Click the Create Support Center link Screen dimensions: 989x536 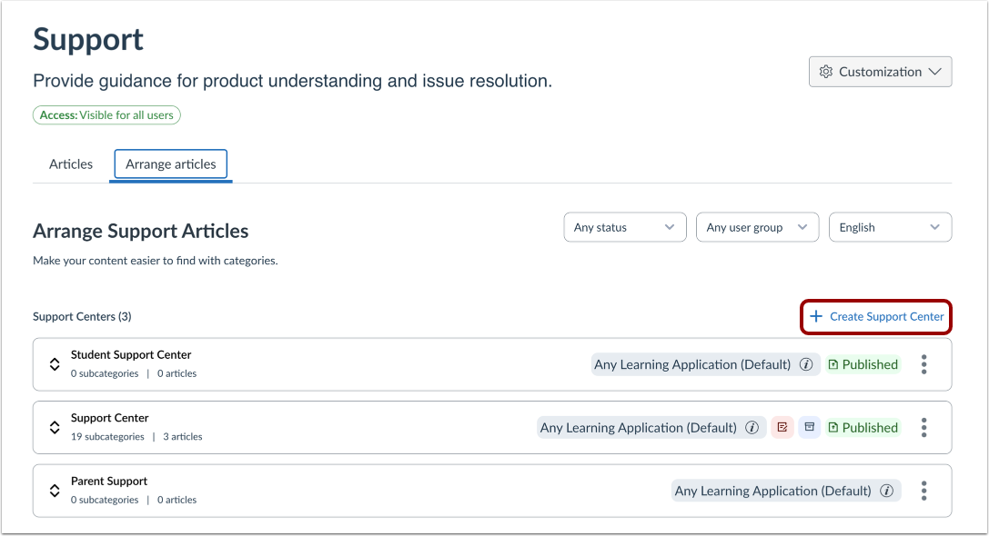point(877,316)
